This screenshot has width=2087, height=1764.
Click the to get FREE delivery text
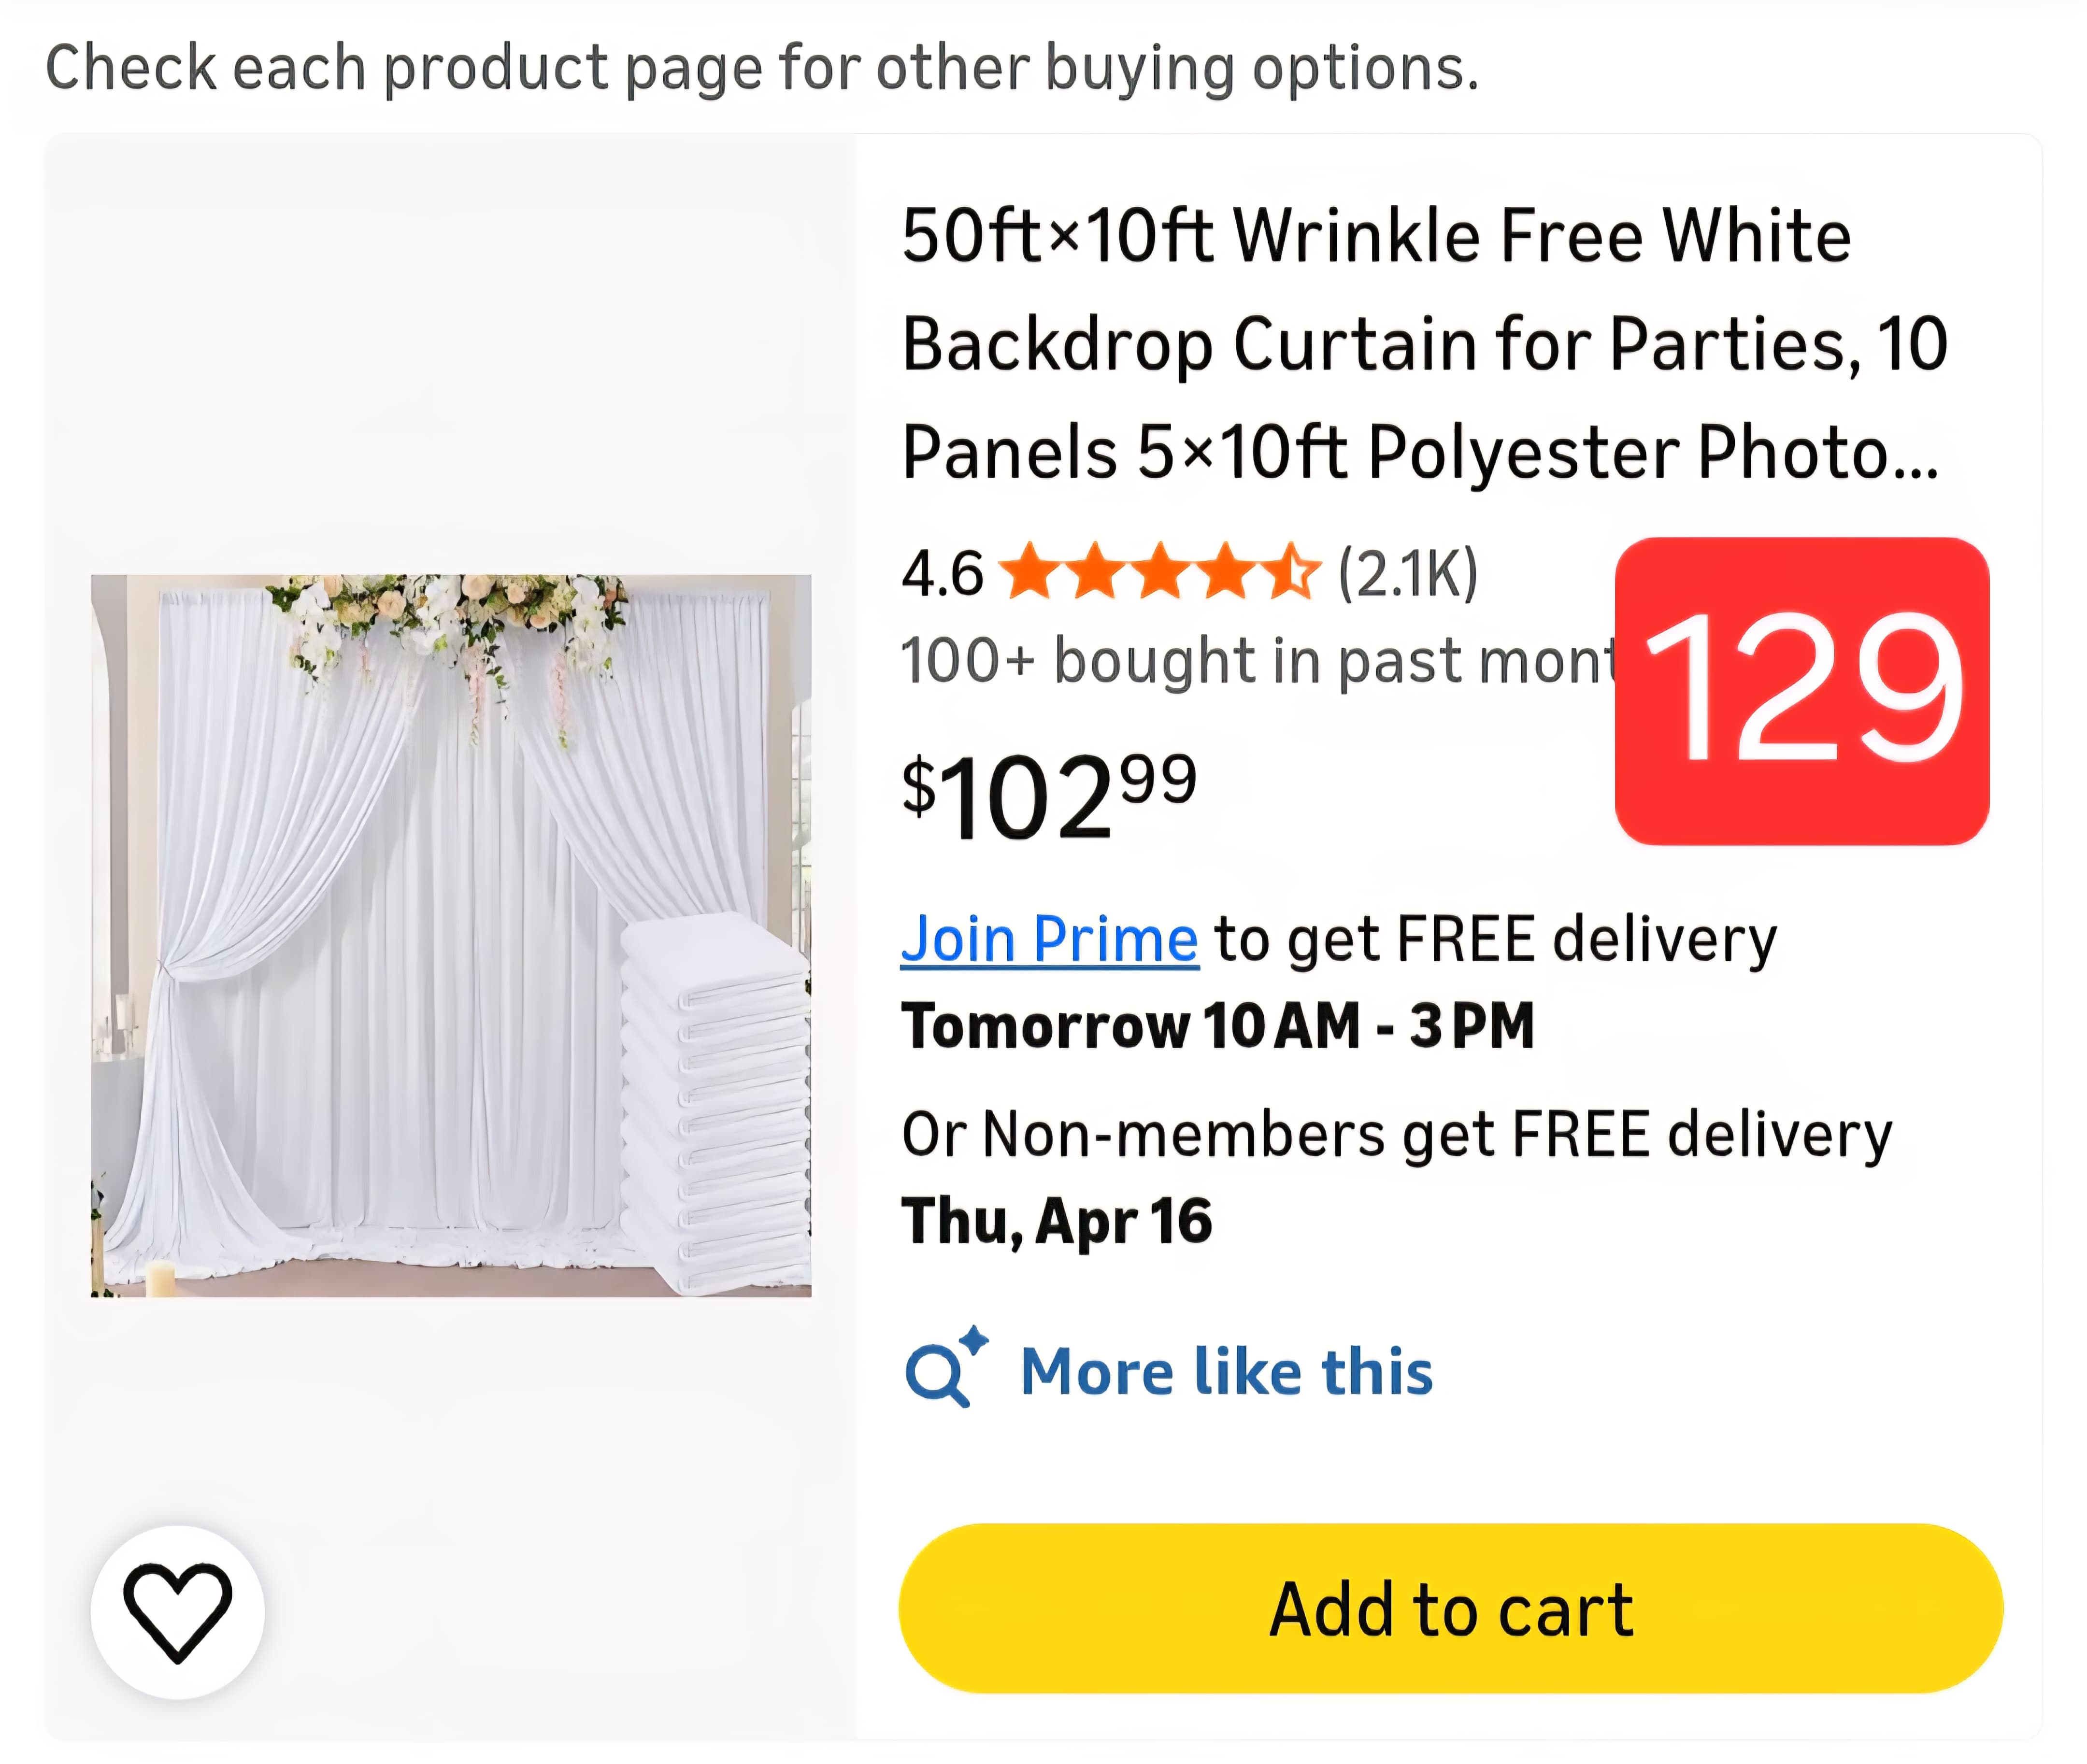[1495, 940]
